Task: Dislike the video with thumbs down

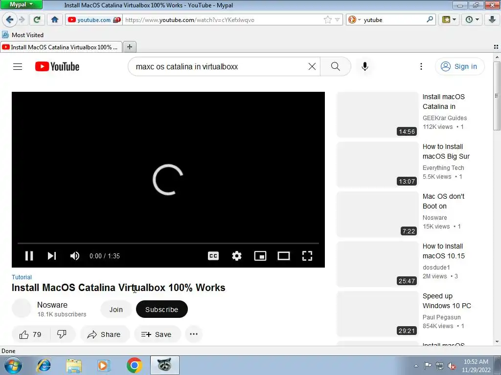Action: [62, 334]
